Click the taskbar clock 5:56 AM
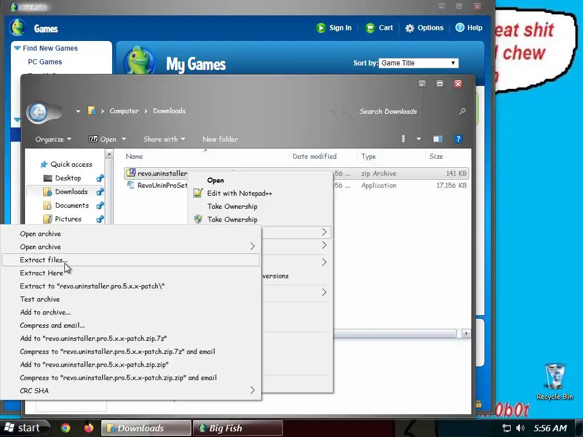The width and height of the screenshot is (583, 437). click(x=551, y=428)
